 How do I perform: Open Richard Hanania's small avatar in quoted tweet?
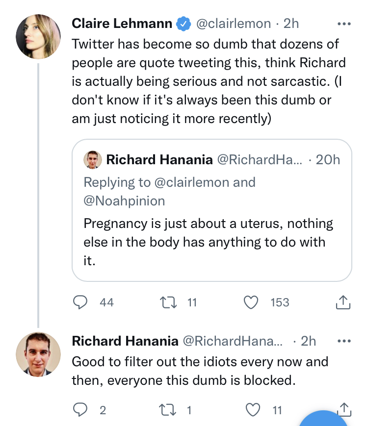[92, 160]
